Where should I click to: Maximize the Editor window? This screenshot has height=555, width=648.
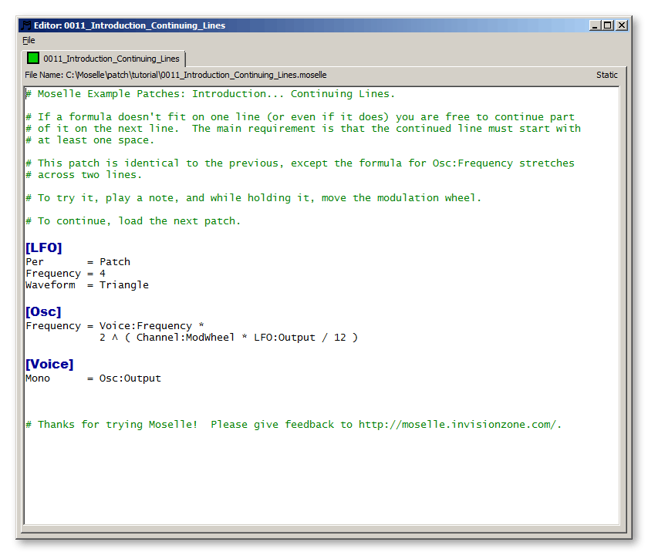(x=608, y=25)
